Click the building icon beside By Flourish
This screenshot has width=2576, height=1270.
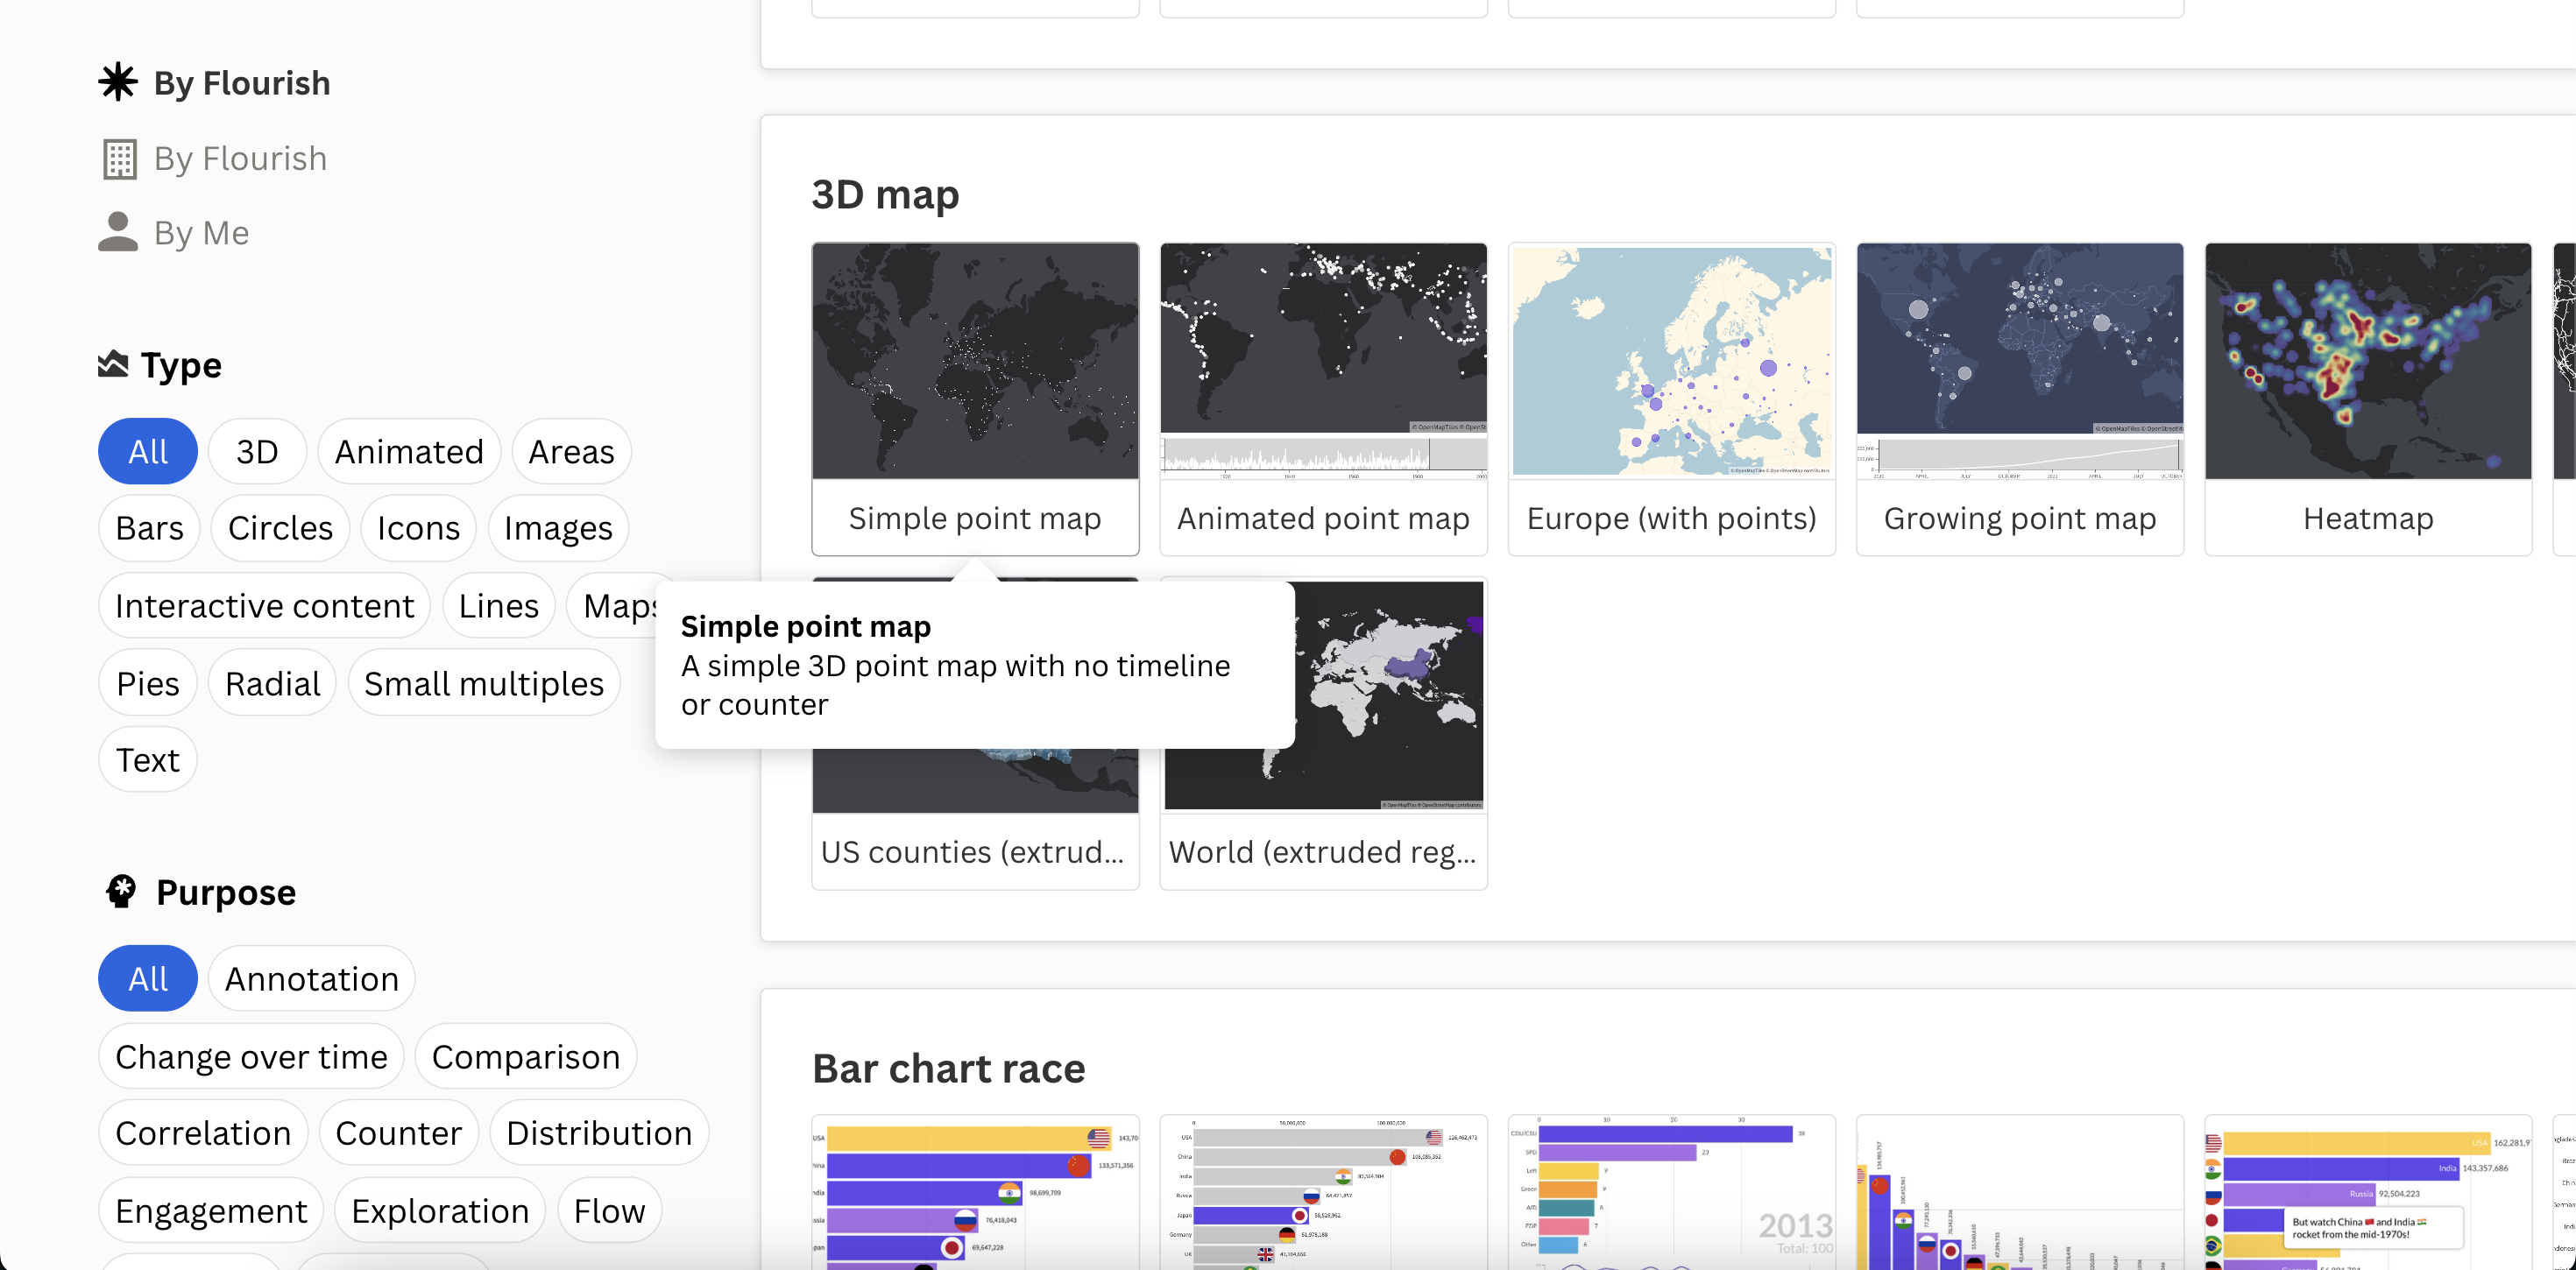119,159
